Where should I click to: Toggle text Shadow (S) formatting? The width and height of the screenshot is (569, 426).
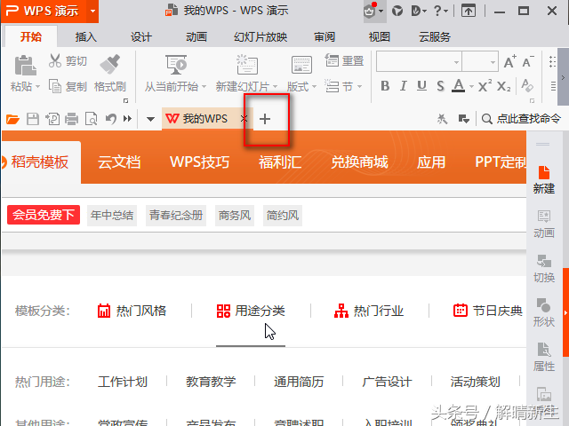coord(440,86)
